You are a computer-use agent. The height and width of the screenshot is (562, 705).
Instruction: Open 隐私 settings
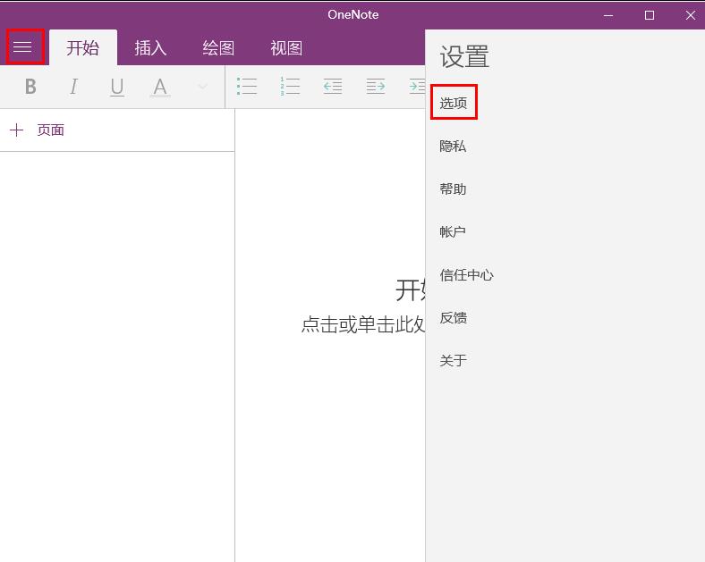453,146
